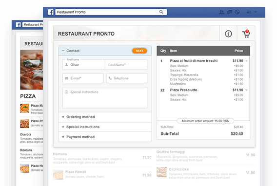Open messages icon in header
The image size is (277, 186).
pos(230,12)
